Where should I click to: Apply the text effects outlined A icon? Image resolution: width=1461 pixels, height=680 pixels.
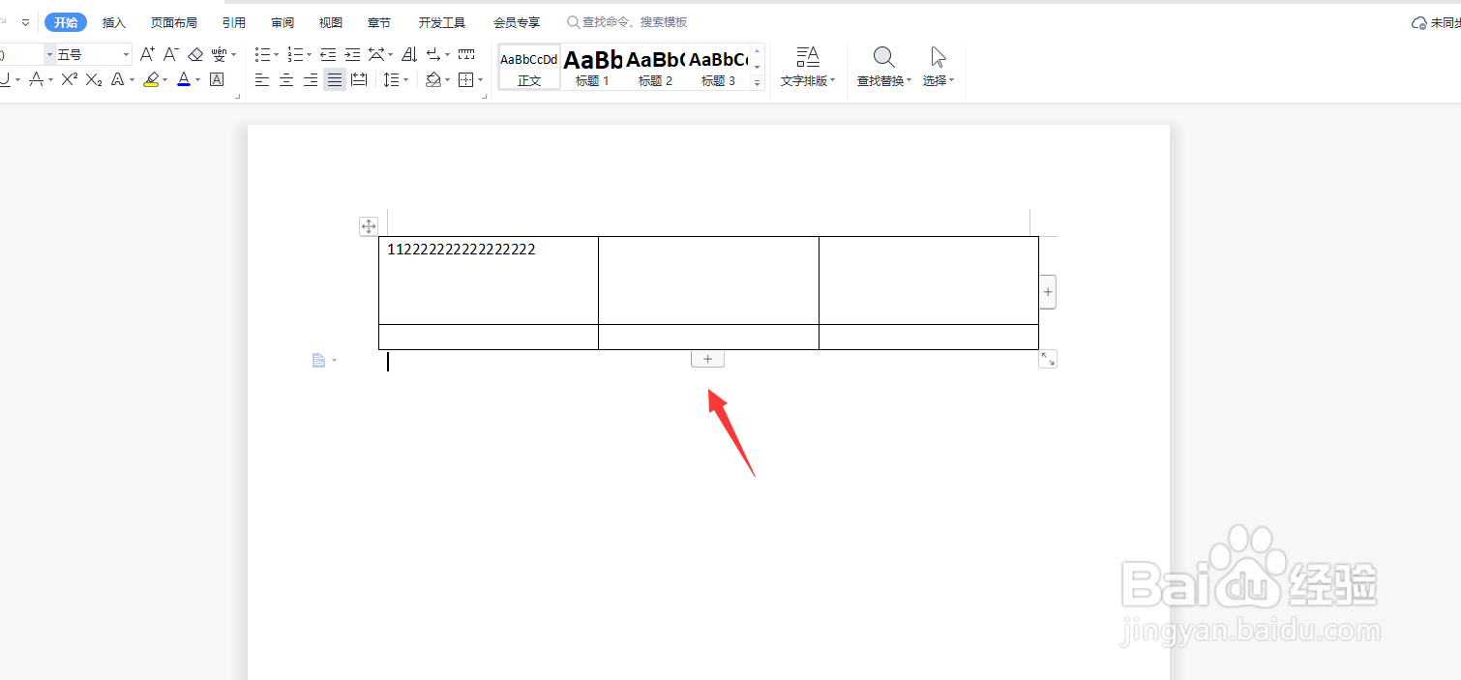(x=117, y=79)
